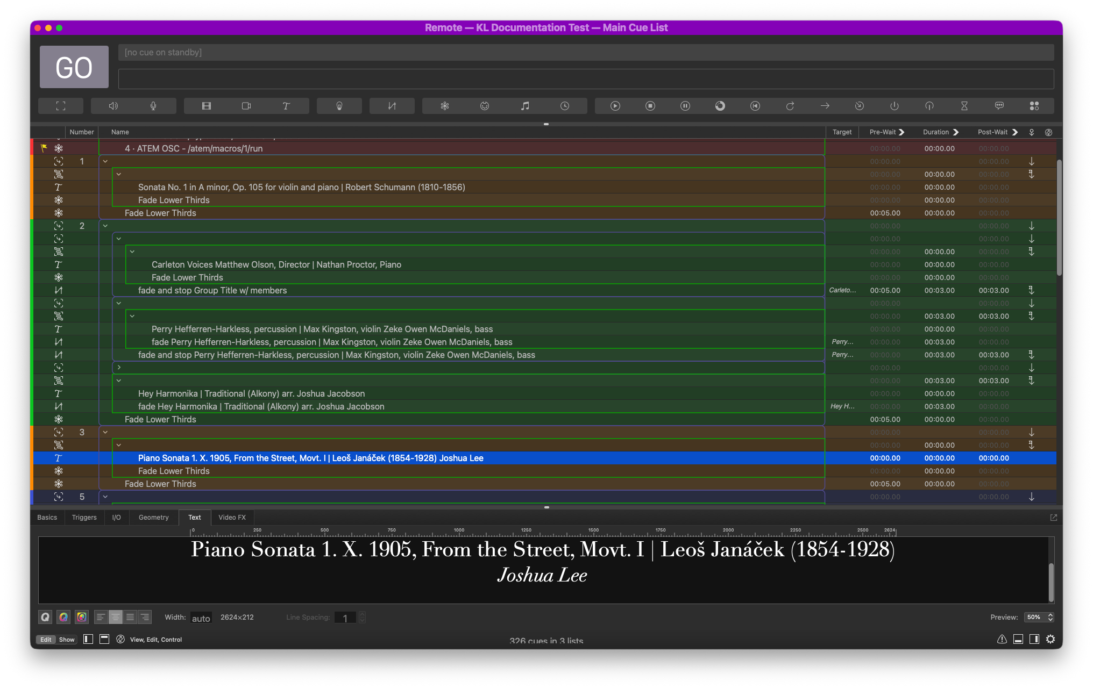Viewport: 1093px width, 689px height.
Task: Add a new Audio cue from the toolbar
Action: point(113,106)
